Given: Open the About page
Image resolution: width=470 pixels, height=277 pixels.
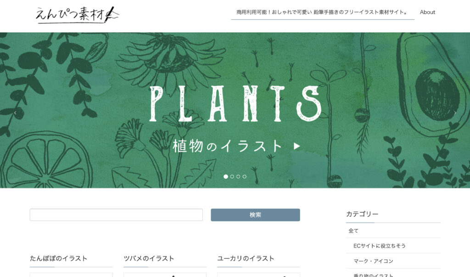Looking at the screenshot, I should tap(427, 12).
